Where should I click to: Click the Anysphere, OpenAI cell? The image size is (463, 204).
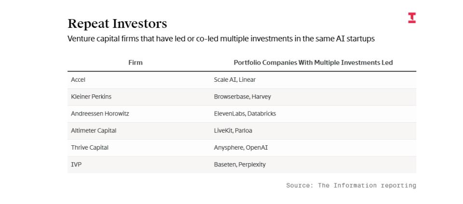241,148
